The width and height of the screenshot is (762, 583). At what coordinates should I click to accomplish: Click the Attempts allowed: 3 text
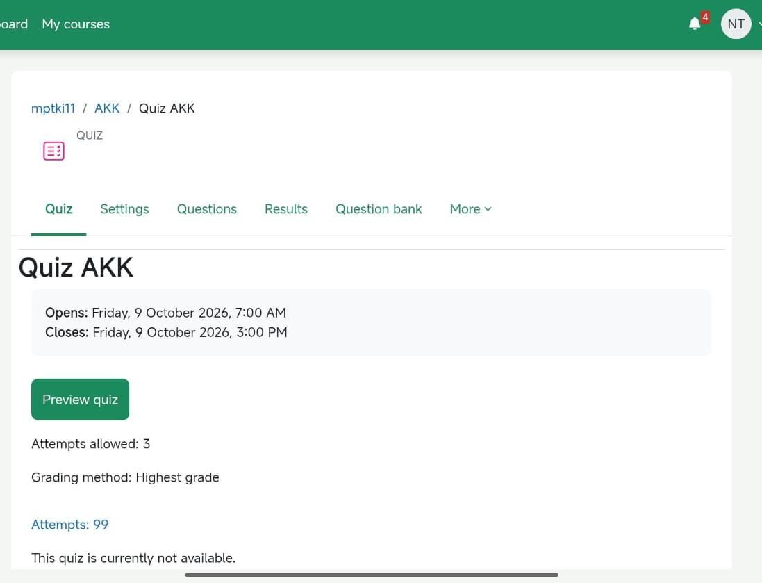[91, 444]
